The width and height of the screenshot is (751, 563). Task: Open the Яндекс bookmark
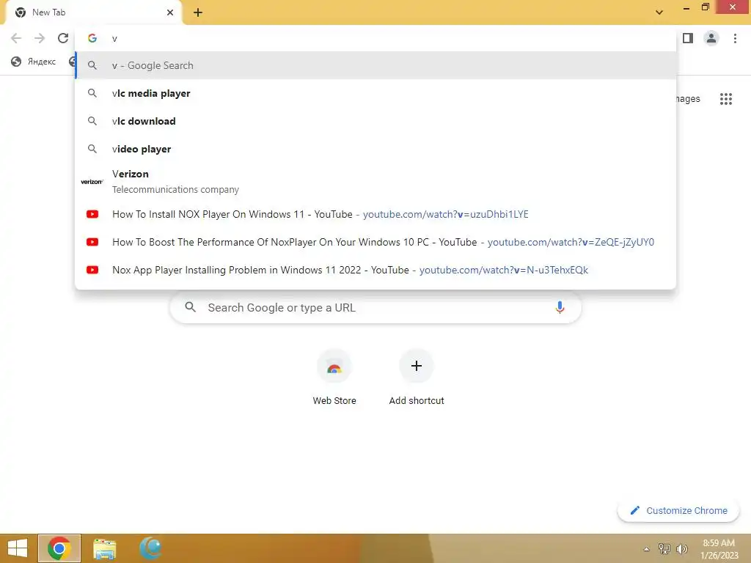[x=34, y=62]
